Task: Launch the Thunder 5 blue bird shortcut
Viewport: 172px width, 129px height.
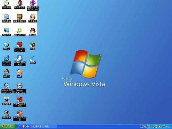Action: [x=33, y=60]
